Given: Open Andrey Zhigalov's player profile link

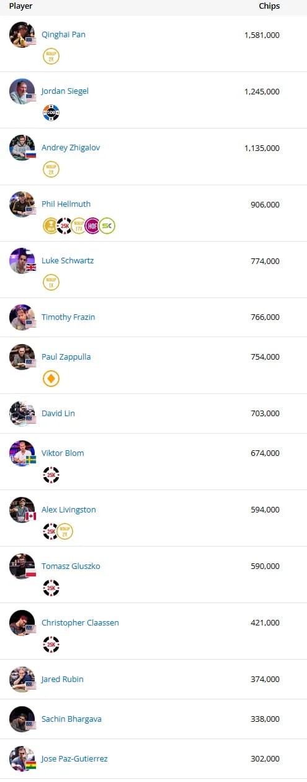Looking at the screenshot, I should 71,147.
